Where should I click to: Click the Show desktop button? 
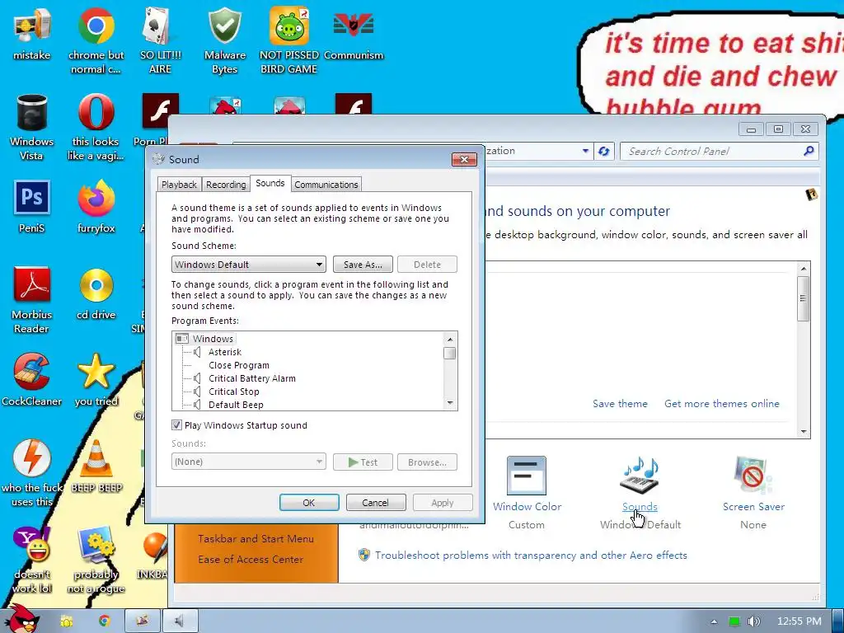[x=838, y=621]
